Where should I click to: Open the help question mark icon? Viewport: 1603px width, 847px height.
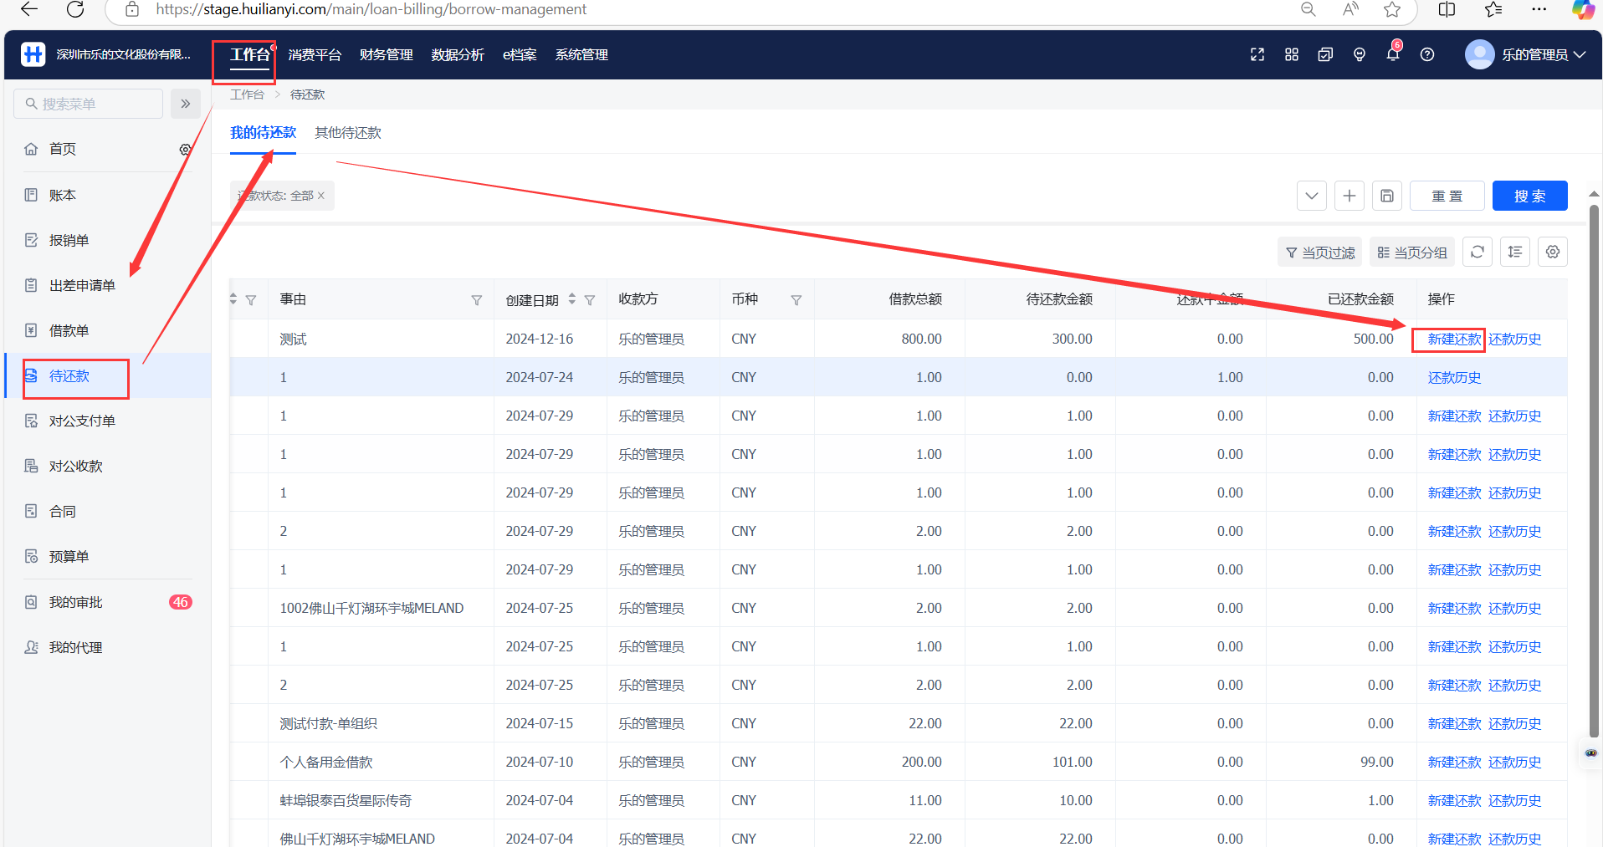1427,54
